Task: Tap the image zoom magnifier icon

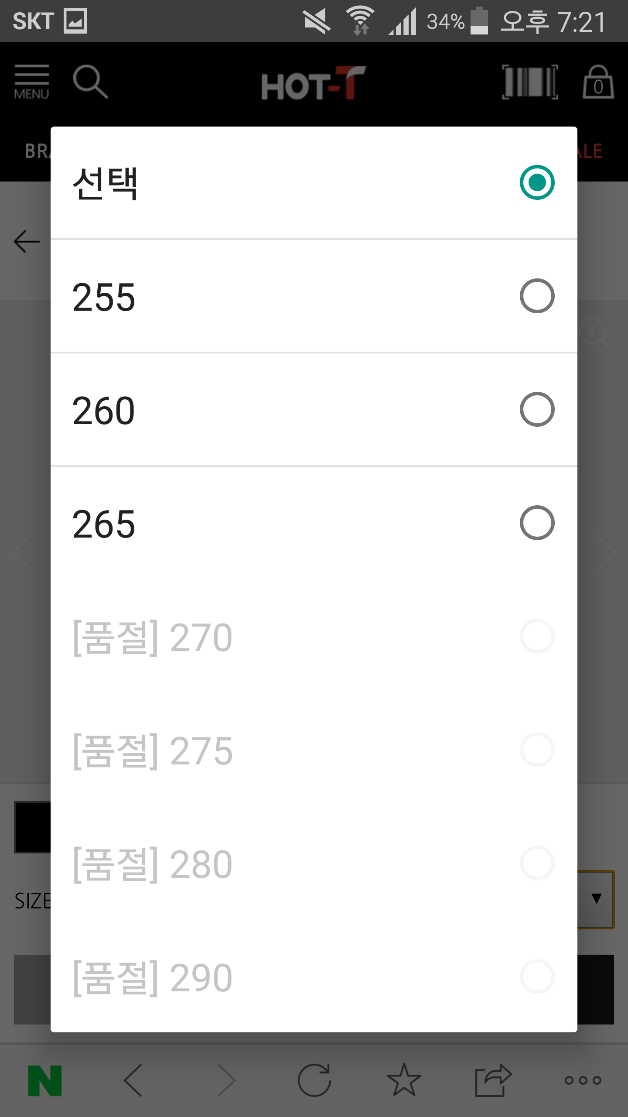Action: [x=594, y=333]
